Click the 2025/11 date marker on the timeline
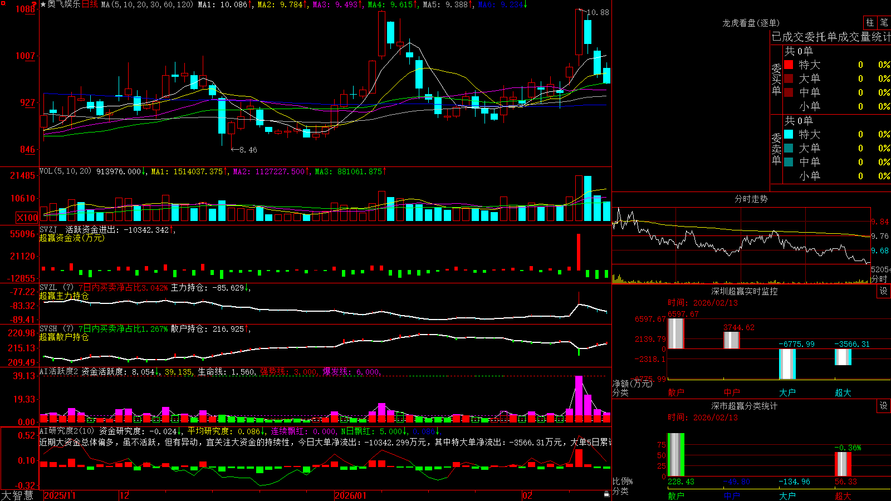The height and width of the screenshot is (501, 891). [x=60, y=495]
